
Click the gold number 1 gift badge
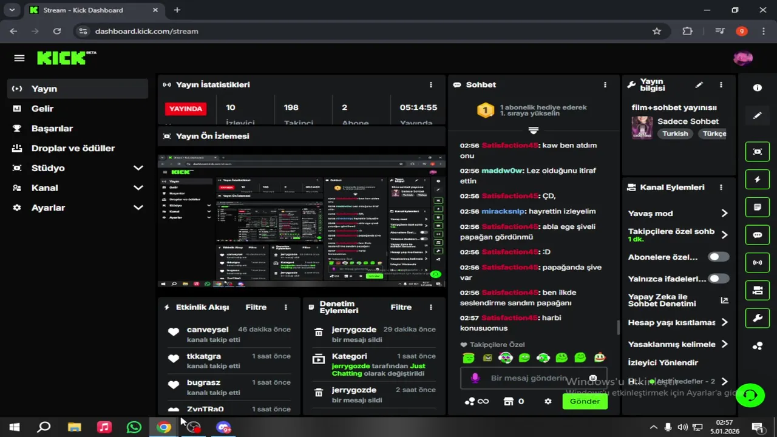pyautogui.click(x=485, y=110)
